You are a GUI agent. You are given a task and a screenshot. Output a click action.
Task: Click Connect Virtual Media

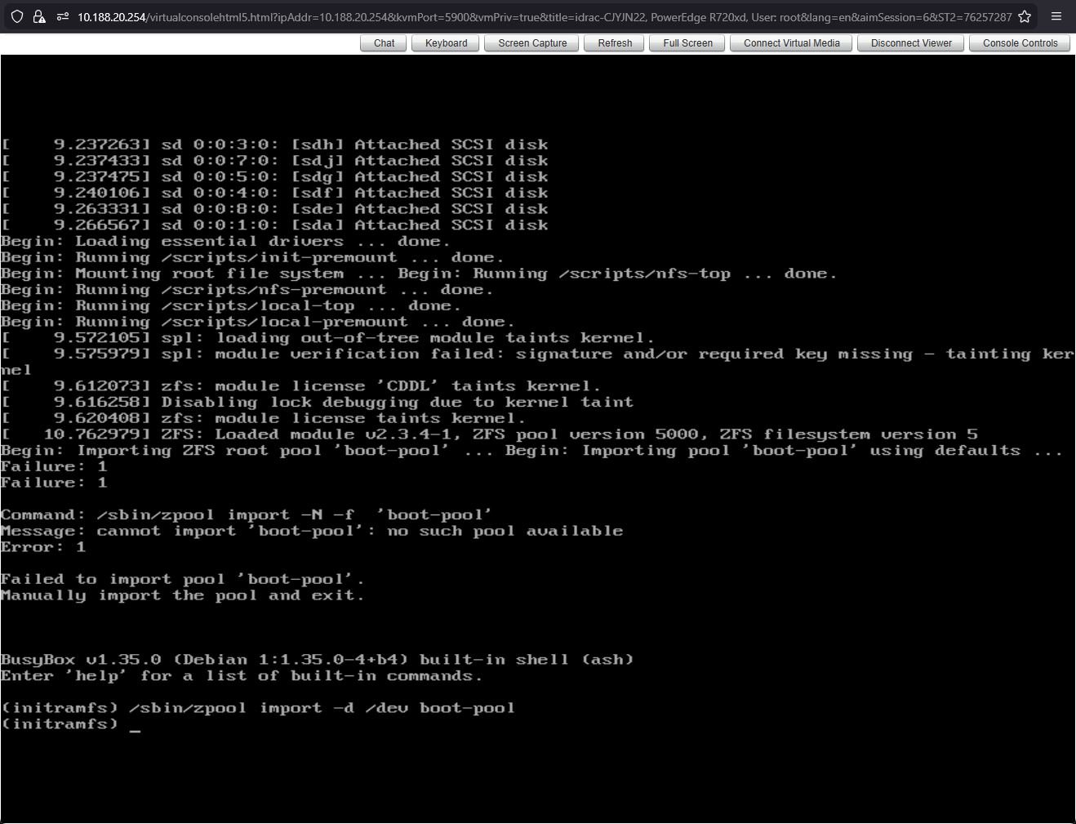[x=791, y=43]
